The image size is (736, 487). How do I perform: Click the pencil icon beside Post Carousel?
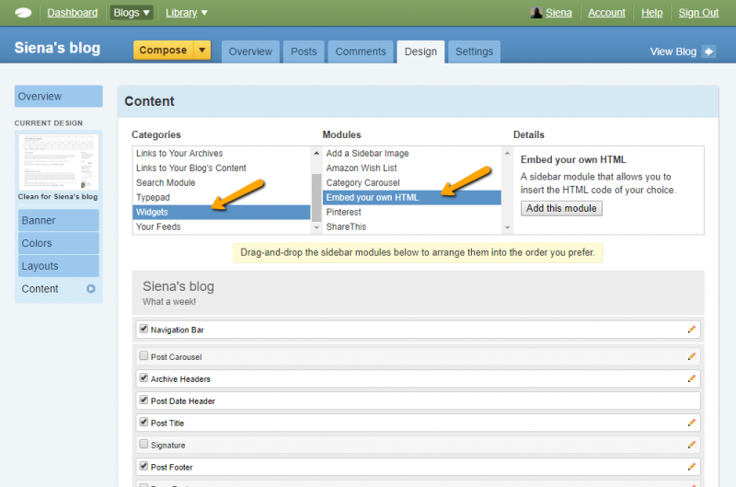pyautogui.click(x=692, y=356)
